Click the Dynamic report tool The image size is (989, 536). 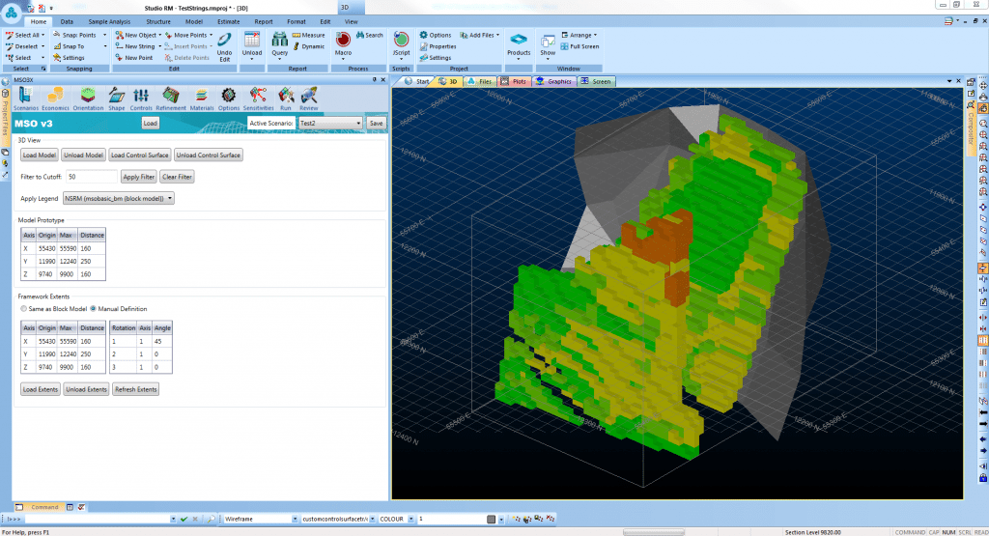[x=308, y=46]
